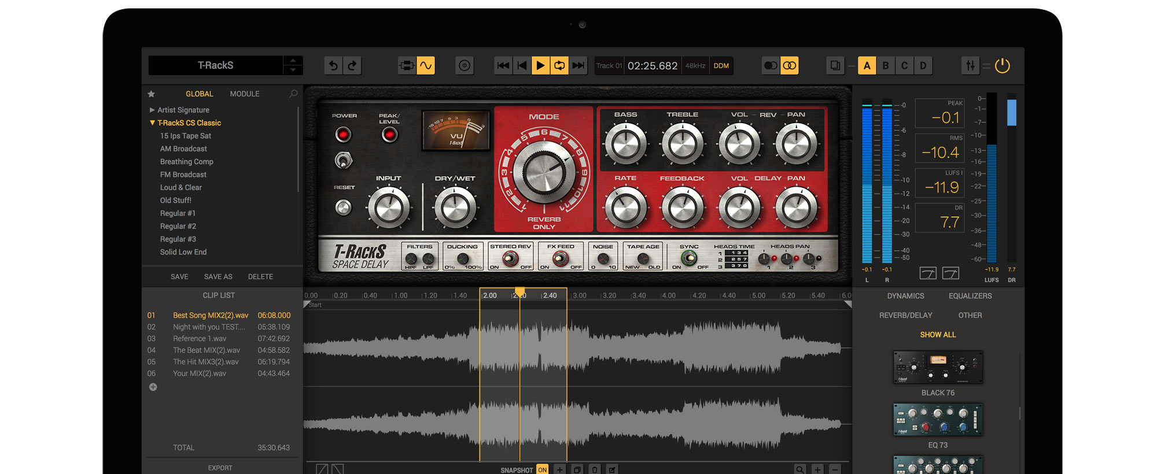The height and width of the screenshot is (474, 1157).
Task: Click the circular record target icon
Action: point(465,66)
